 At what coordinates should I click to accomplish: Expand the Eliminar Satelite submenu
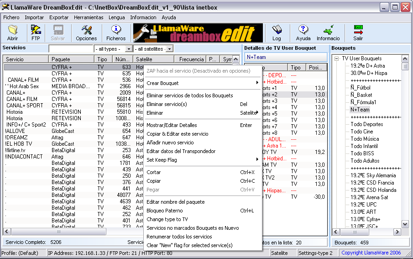pyautogui.click(x=203, y=113)
